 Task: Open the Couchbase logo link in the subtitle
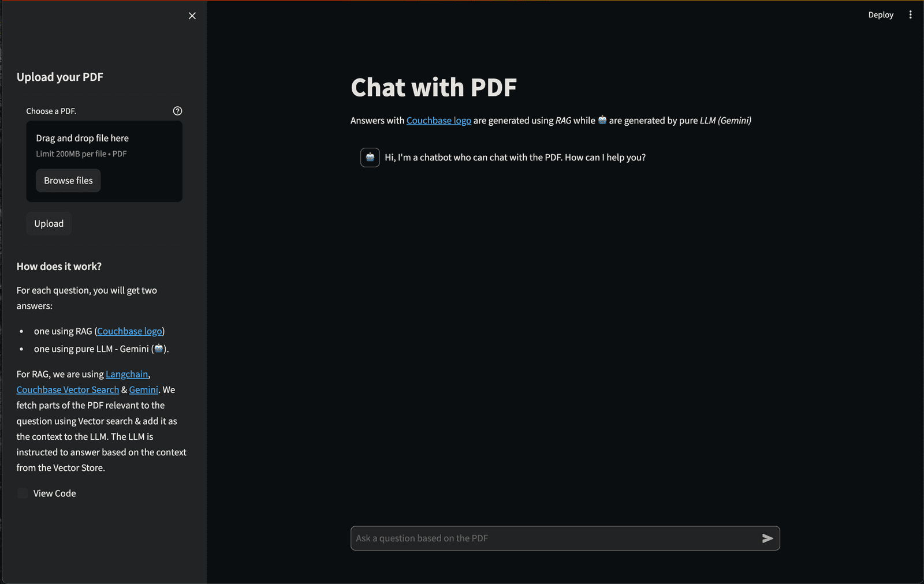(x=438, y=120)
